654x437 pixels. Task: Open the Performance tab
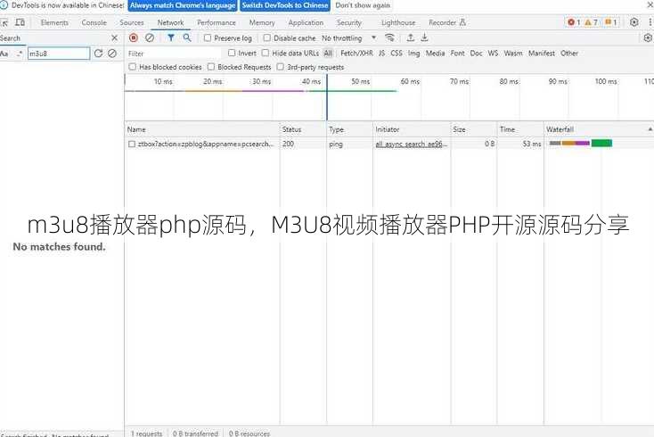(217, 22)
